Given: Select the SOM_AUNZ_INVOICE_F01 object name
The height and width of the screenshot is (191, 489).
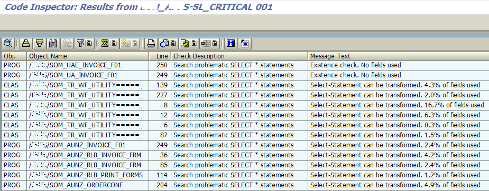Looking at the screenshot, I should [77, 145].
